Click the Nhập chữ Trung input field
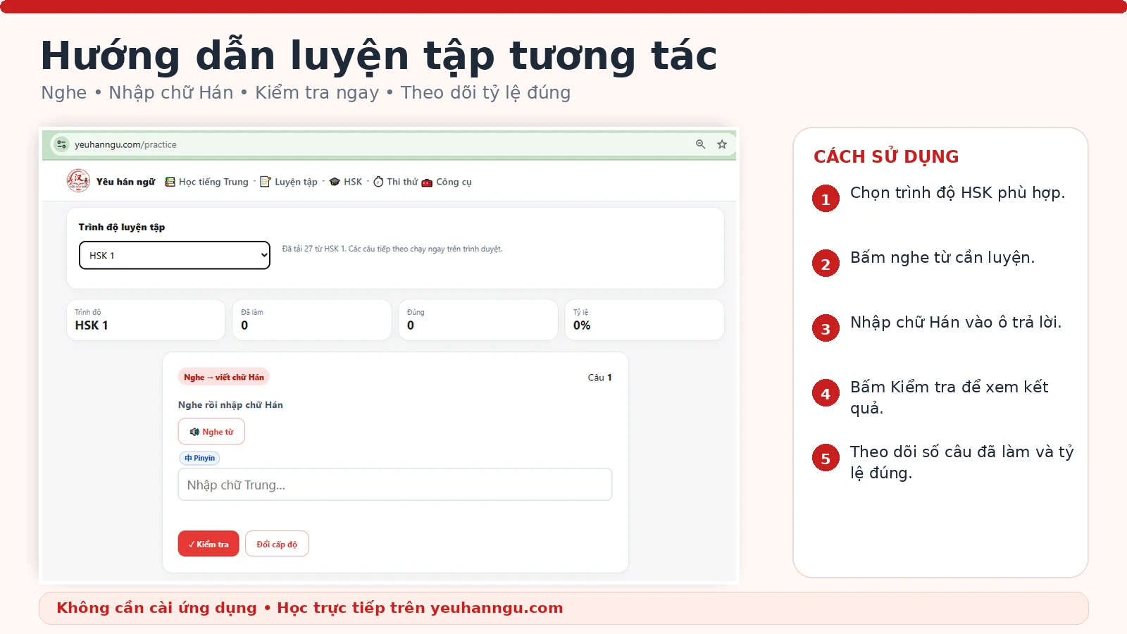The height and width of the screenshot is (634, 1127). [395, 485]
